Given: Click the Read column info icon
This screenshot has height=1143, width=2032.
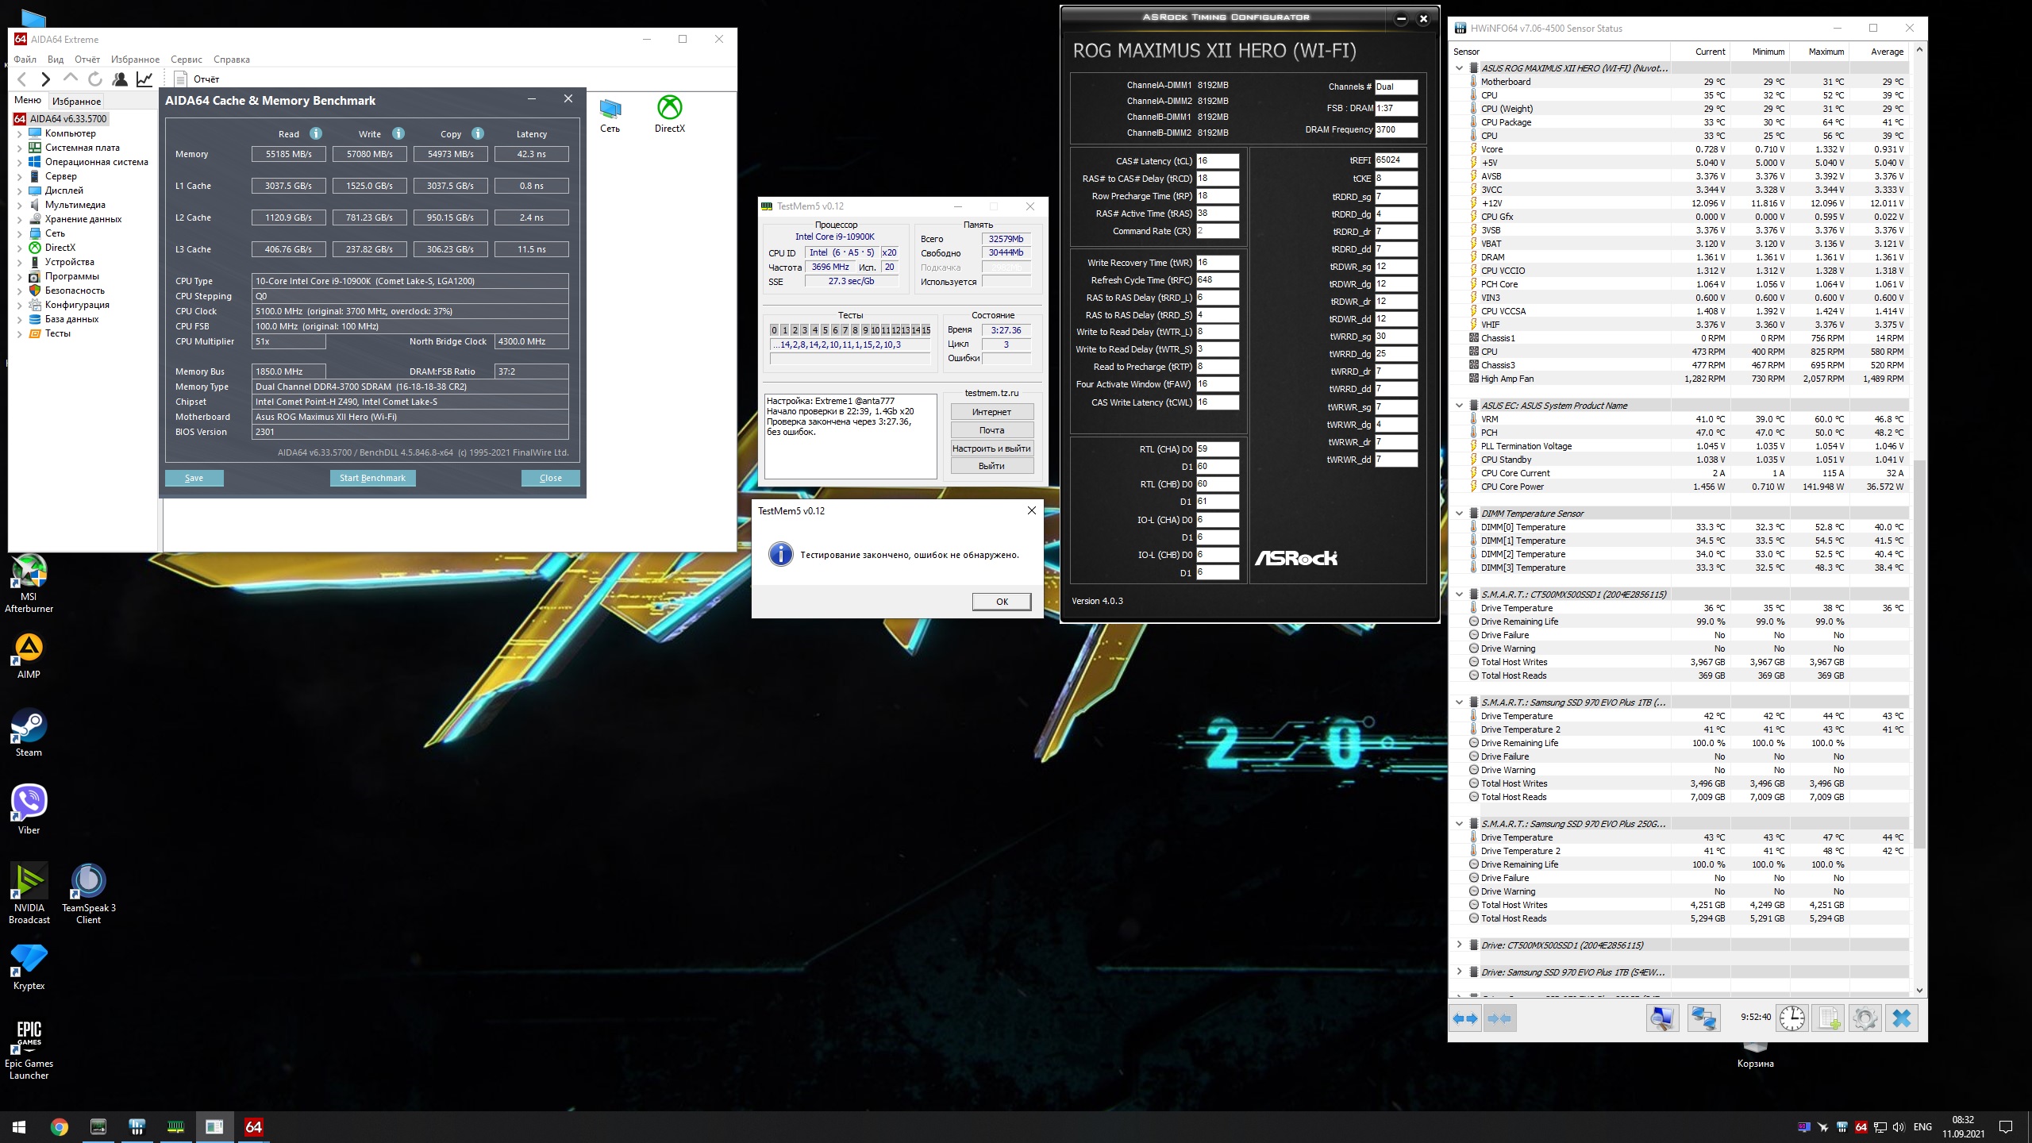Looking at the screenshot, I should pyautogui.click(x=316, y=133).
